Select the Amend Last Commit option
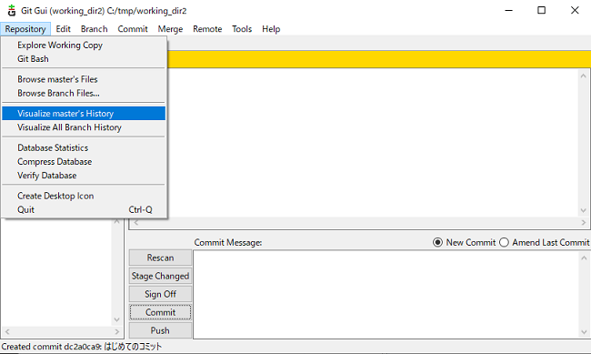591x354 pixels. pyautogui.click(x=545, y=242)
